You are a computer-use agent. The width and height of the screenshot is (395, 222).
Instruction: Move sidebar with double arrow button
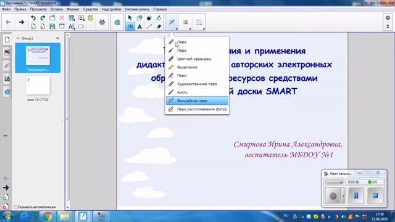(6, 136)
